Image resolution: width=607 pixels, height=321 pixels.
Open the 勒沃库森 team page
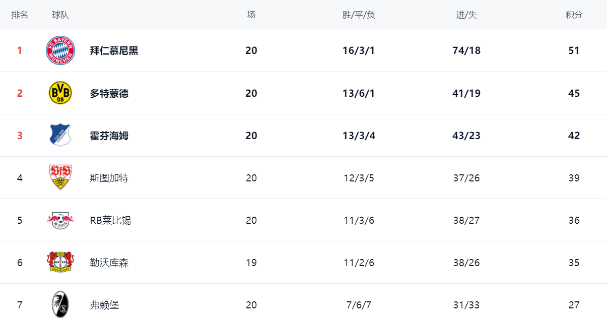pos(109,263)
